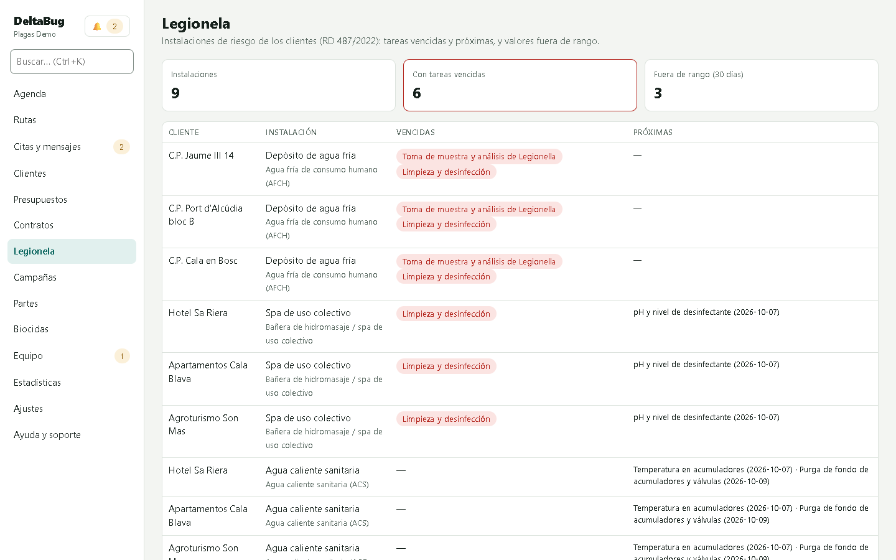Click pH y nivel de desinfectante for Hotel Sa Riera
This screenshot has height=560, width=896.
706,312
